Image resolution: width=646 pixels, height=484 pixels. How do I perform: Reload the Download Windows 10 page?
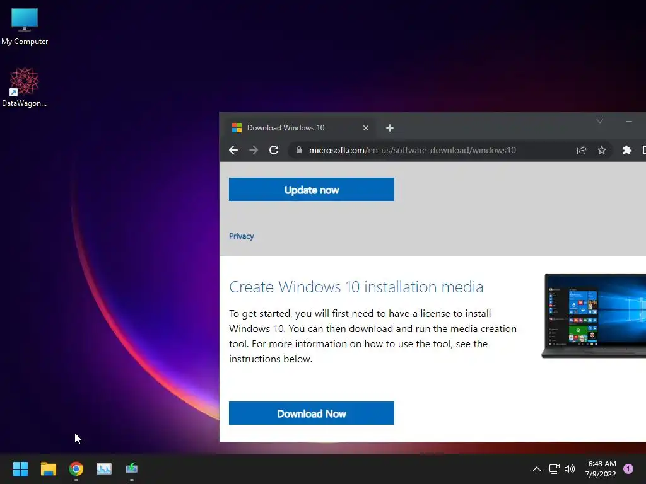pos(274,150)
